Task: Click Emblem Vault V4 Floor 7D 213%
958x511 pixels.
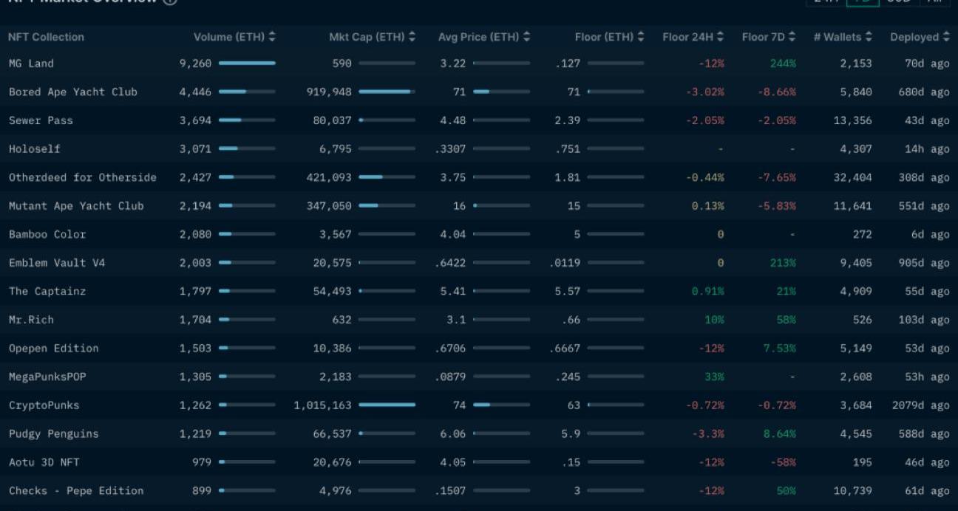Action: pos(783,263)
